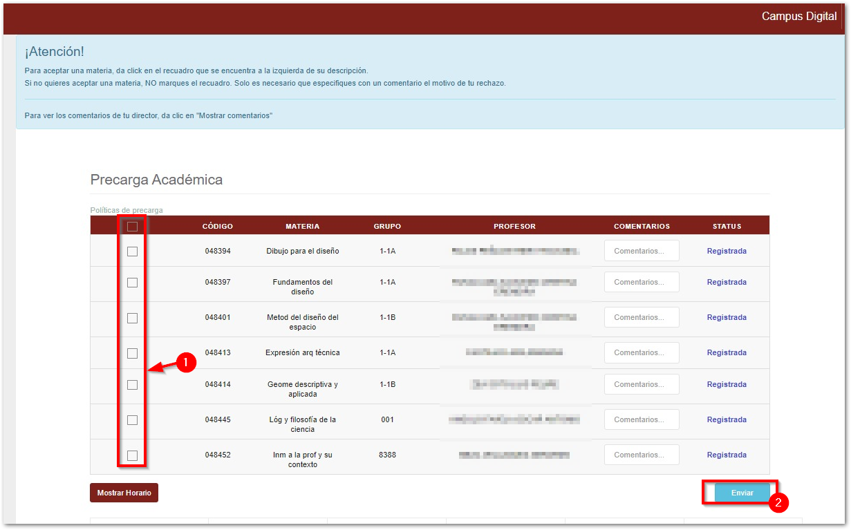Select the comments field for code 048452
The image size is (851, 530).
(x=641, y=455)
